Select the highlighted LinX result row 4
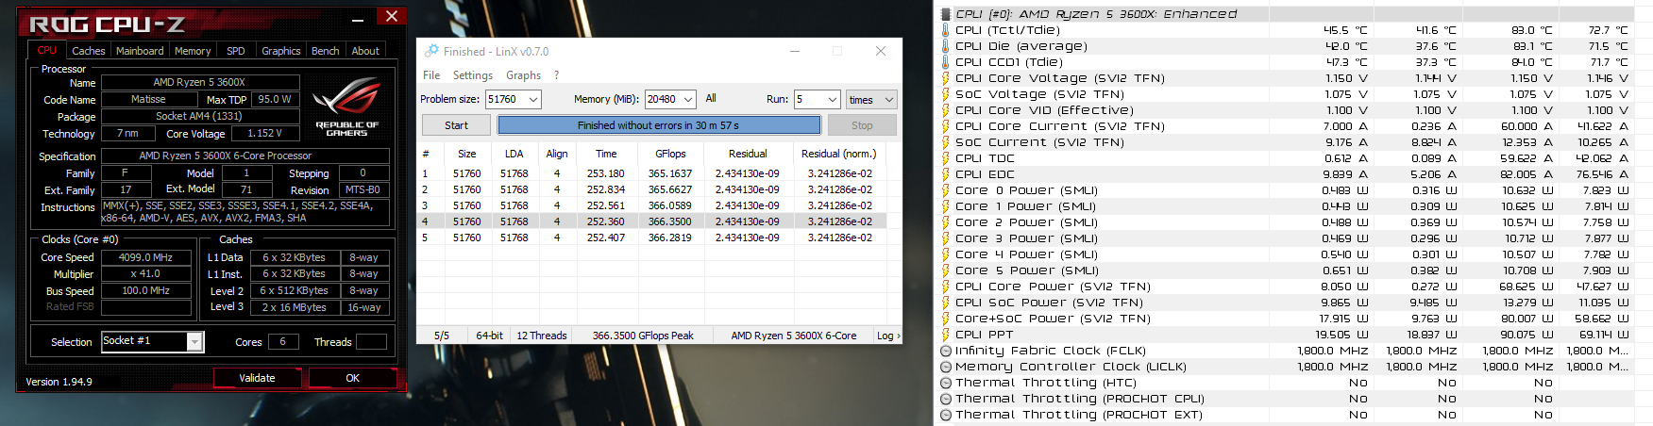Screen dimensions: 1653x426 pos(651,221)
